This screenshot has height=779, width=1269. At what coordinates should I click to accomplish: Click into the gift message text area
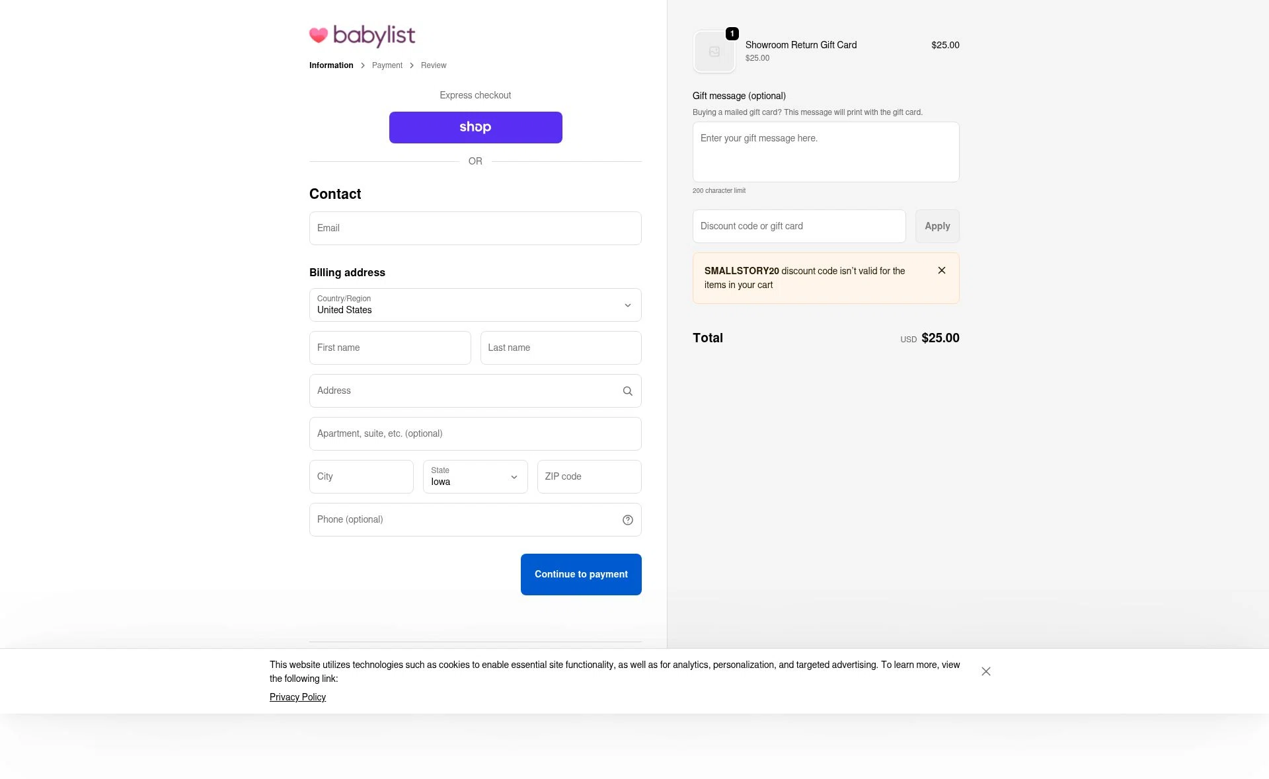[825, 152]
